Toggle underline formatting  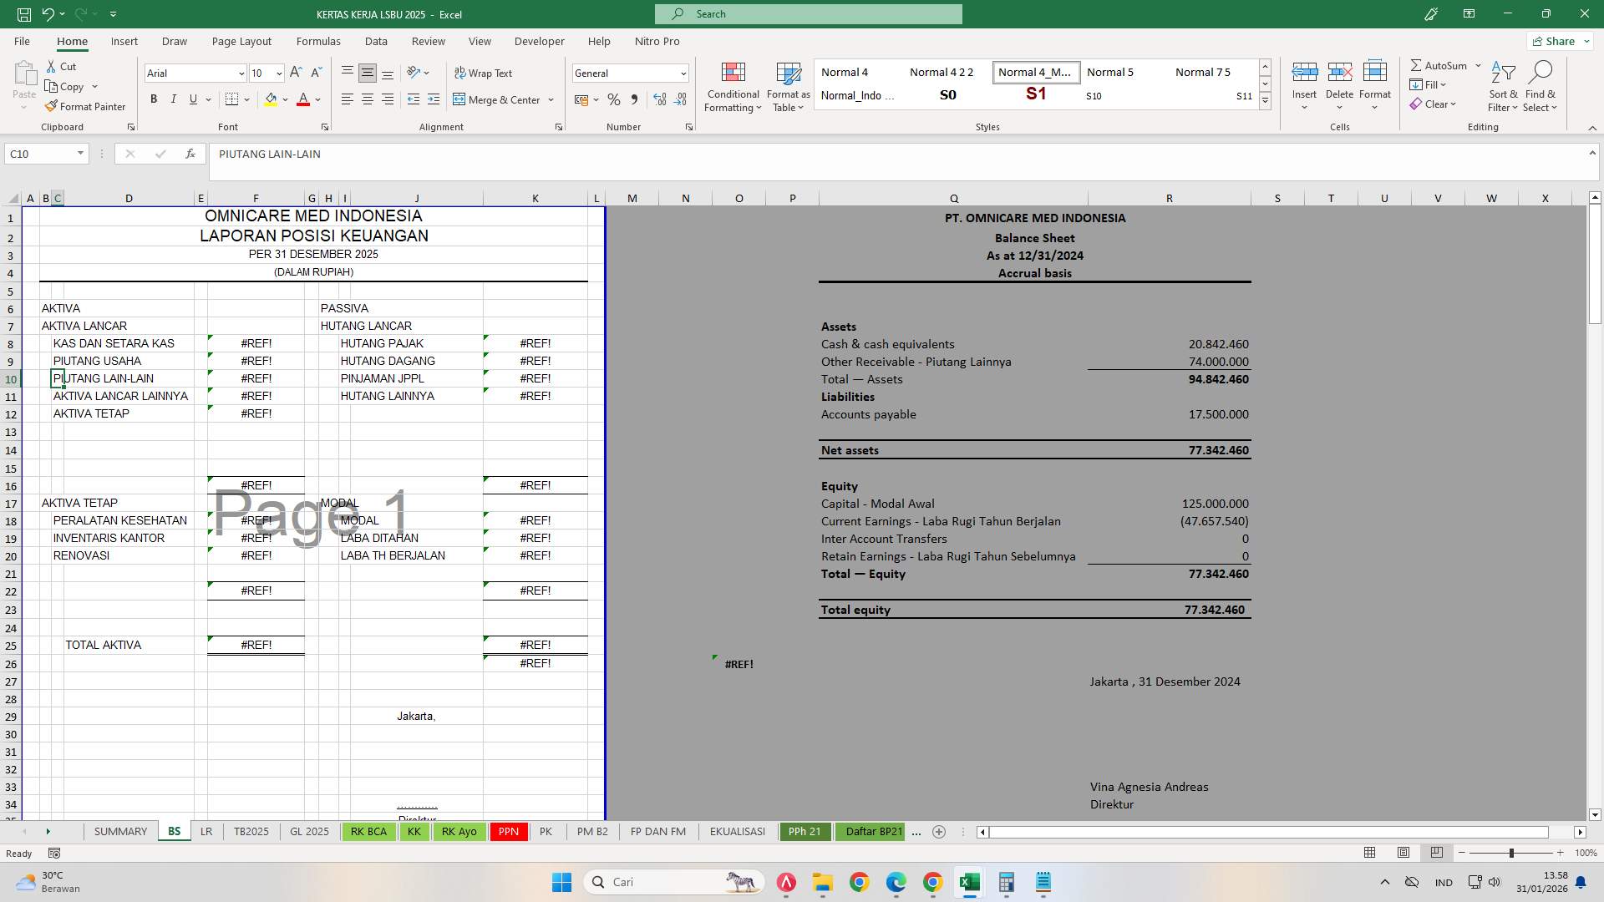pyautogui.click(x=191, y=99)
